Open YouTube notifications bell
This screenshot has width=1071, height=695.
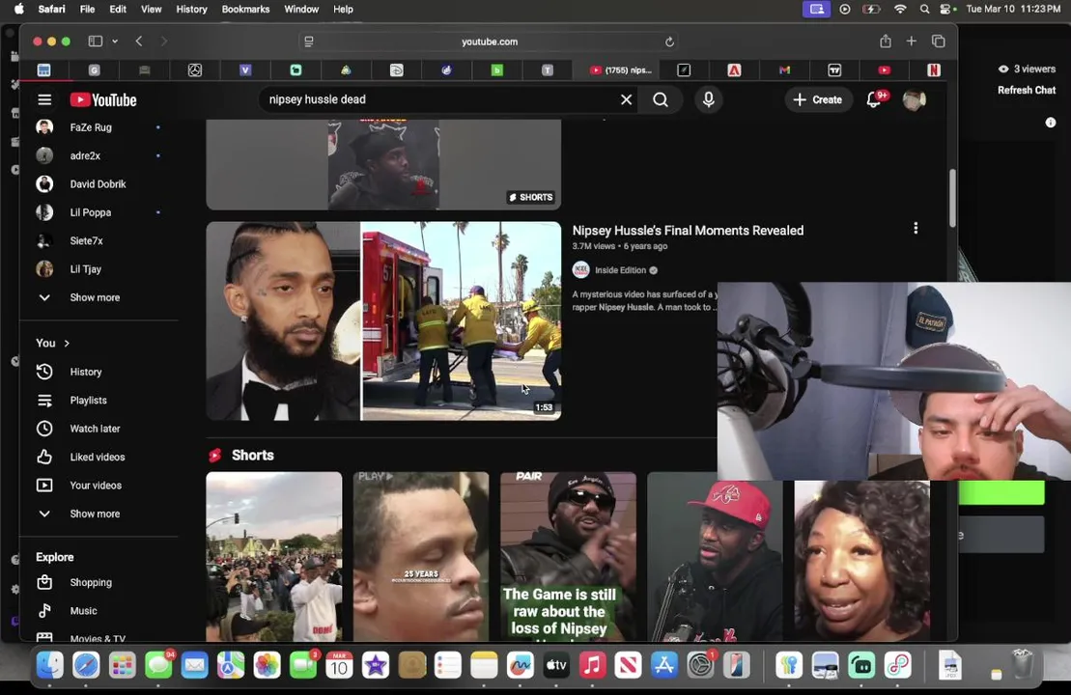coord(874,99)
